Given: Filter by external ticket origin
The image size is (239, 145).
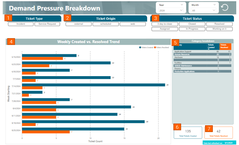Looking at the screenshot, I should pos(79,24).
